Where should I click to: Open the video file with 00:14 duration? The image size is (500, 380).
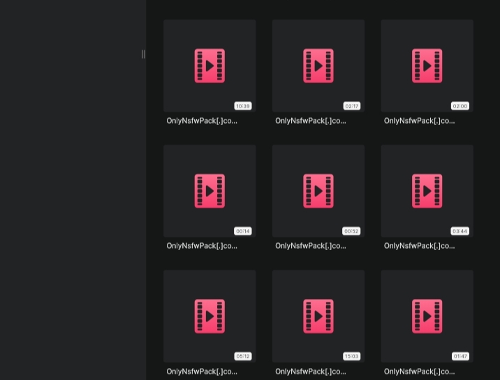[x=209, y=191]
